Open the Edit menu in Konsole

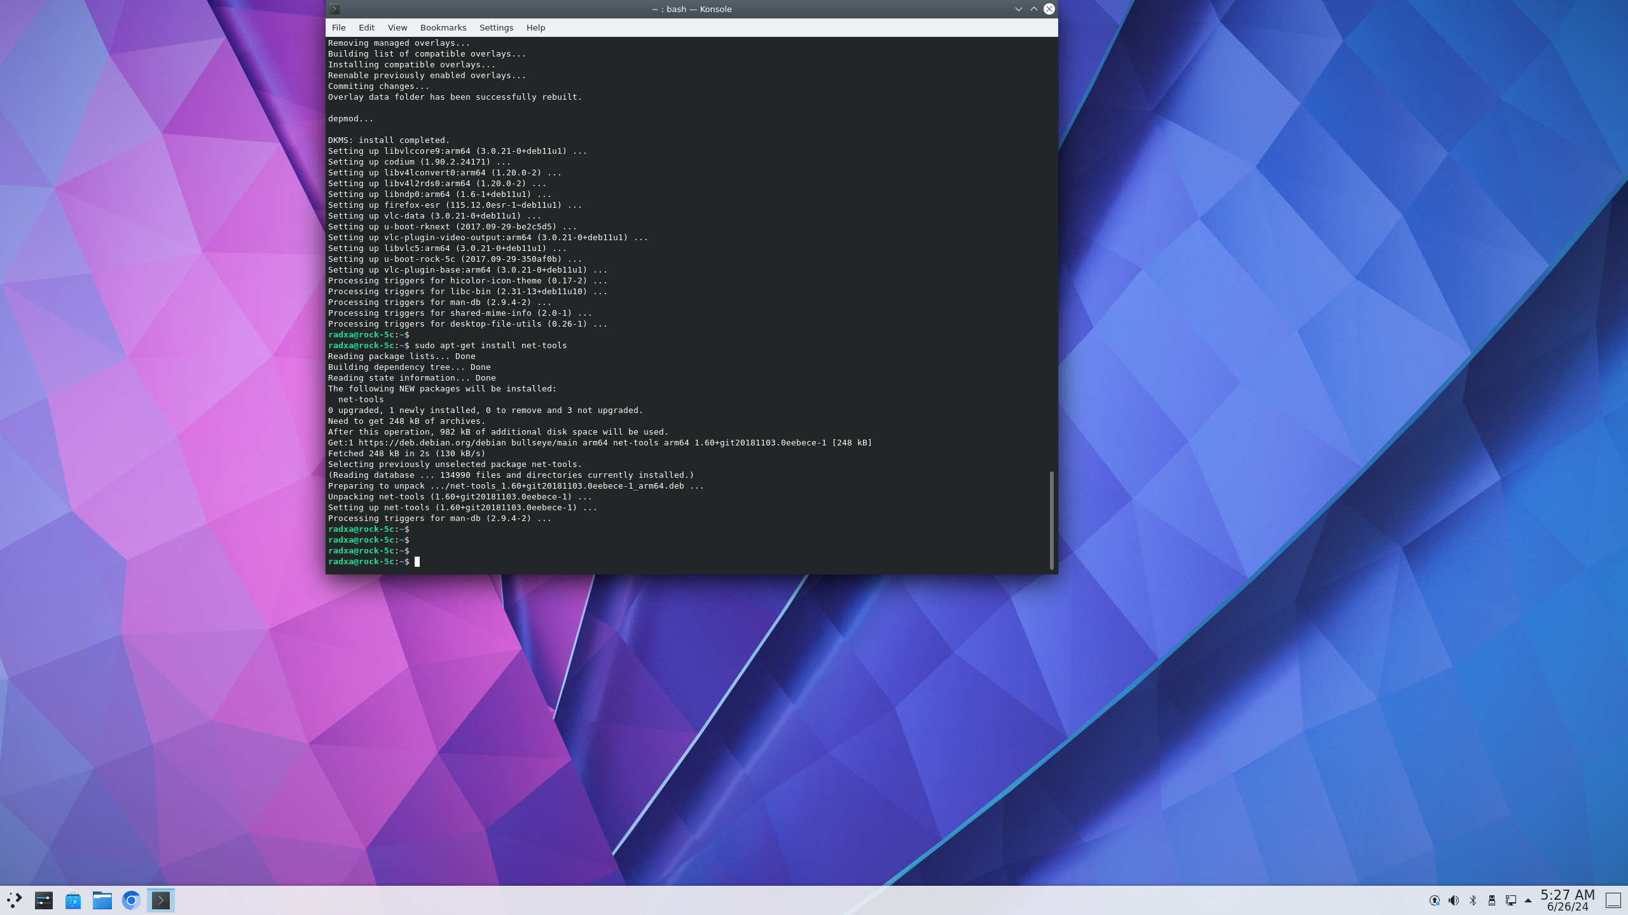(366, 27)
